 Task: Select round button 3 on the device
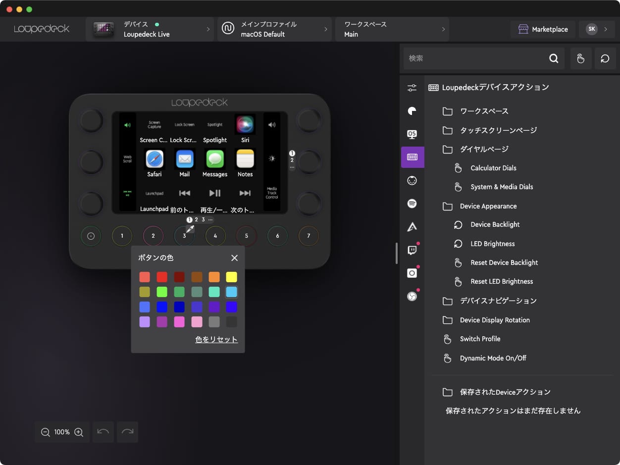coord(184,236)
